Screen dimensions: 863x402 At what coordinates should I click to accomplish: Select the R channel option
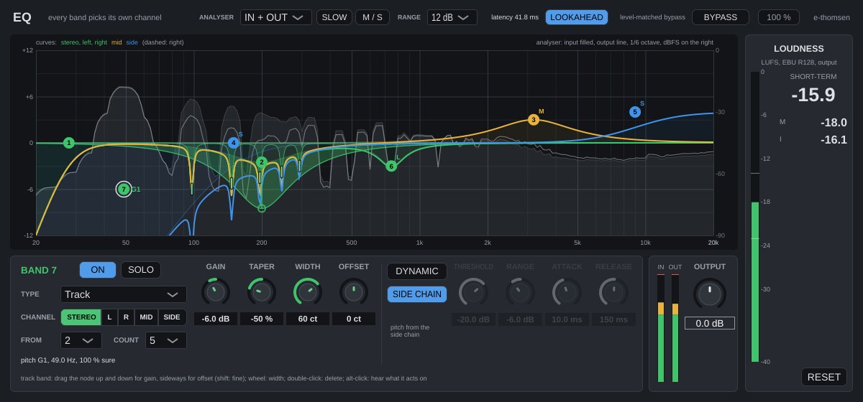click(126, 317)
